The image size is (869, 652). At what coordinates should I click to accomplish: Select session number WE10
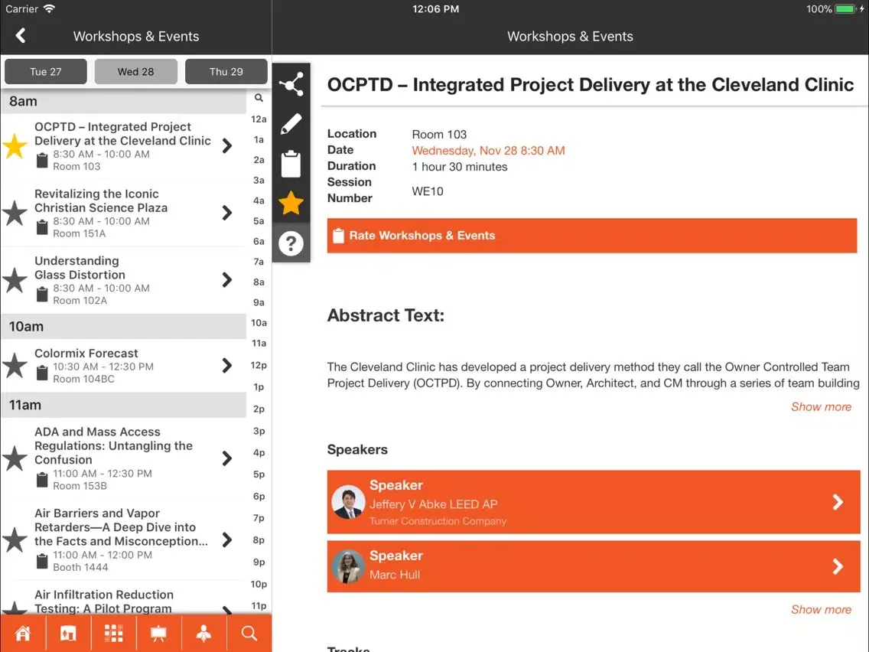[428, 192]
